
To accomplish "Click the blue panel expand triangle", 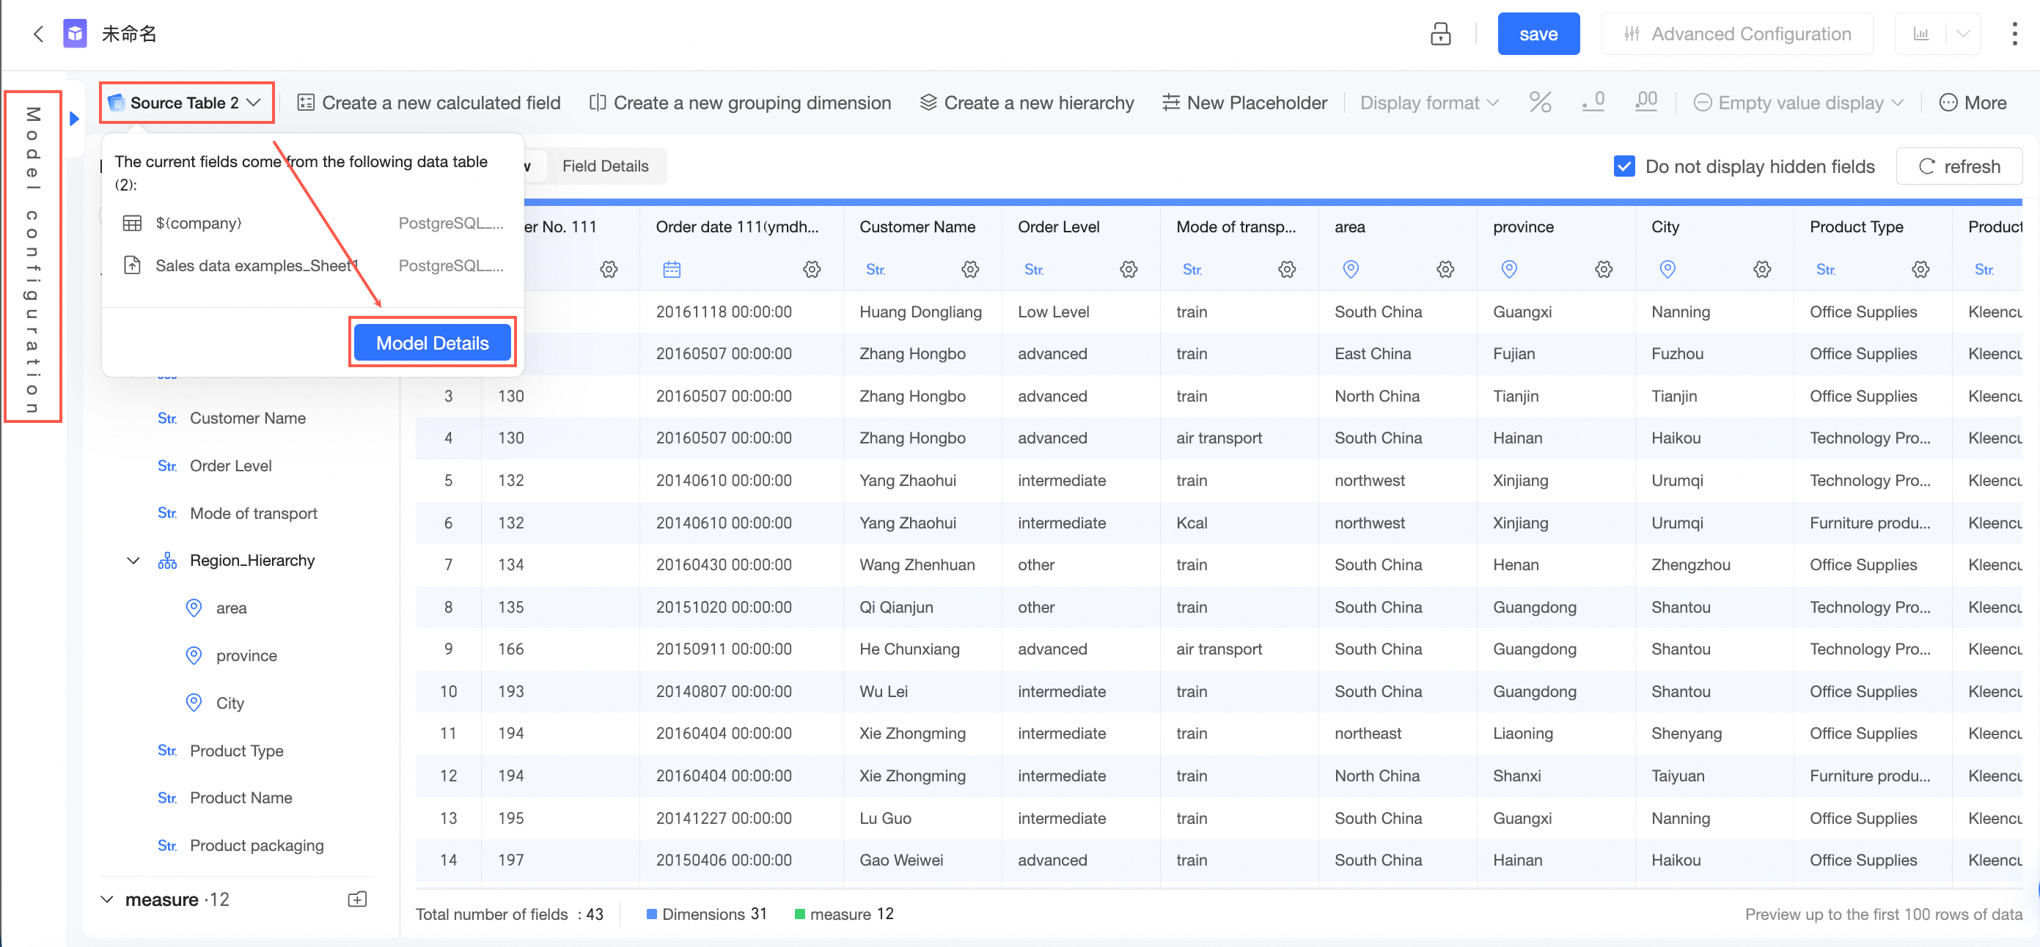I will 75,119.
